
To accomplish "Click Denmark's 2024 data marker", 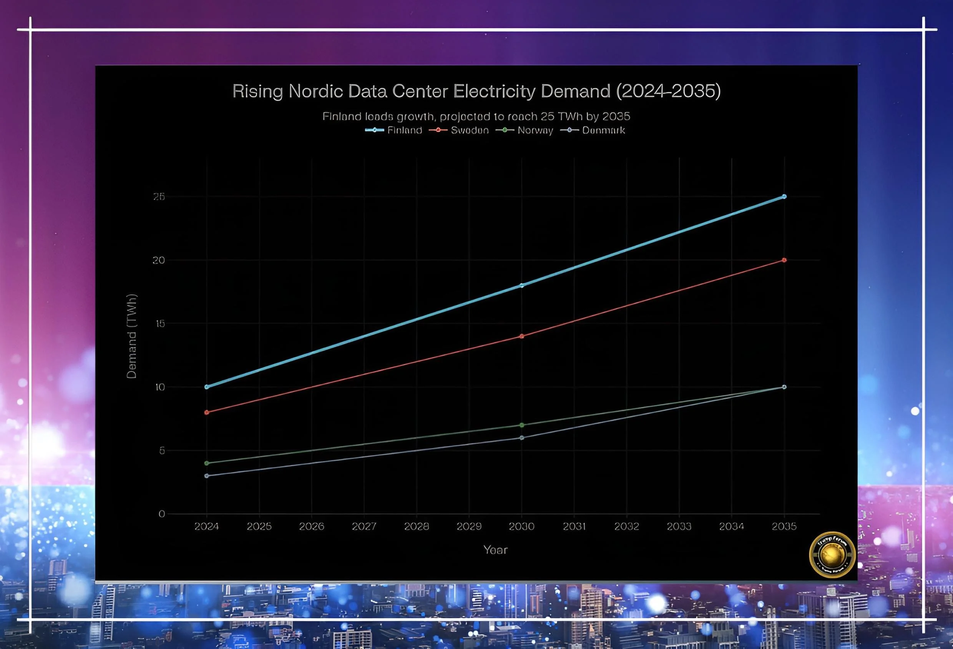I will point(207,476).
